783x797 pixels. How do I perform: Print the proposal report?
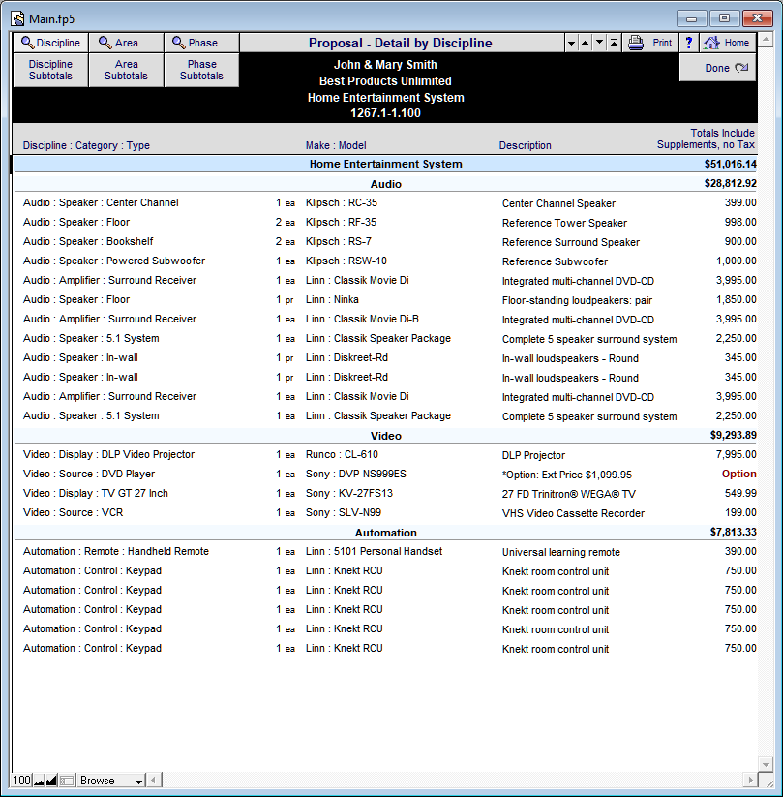click(649, 43)
